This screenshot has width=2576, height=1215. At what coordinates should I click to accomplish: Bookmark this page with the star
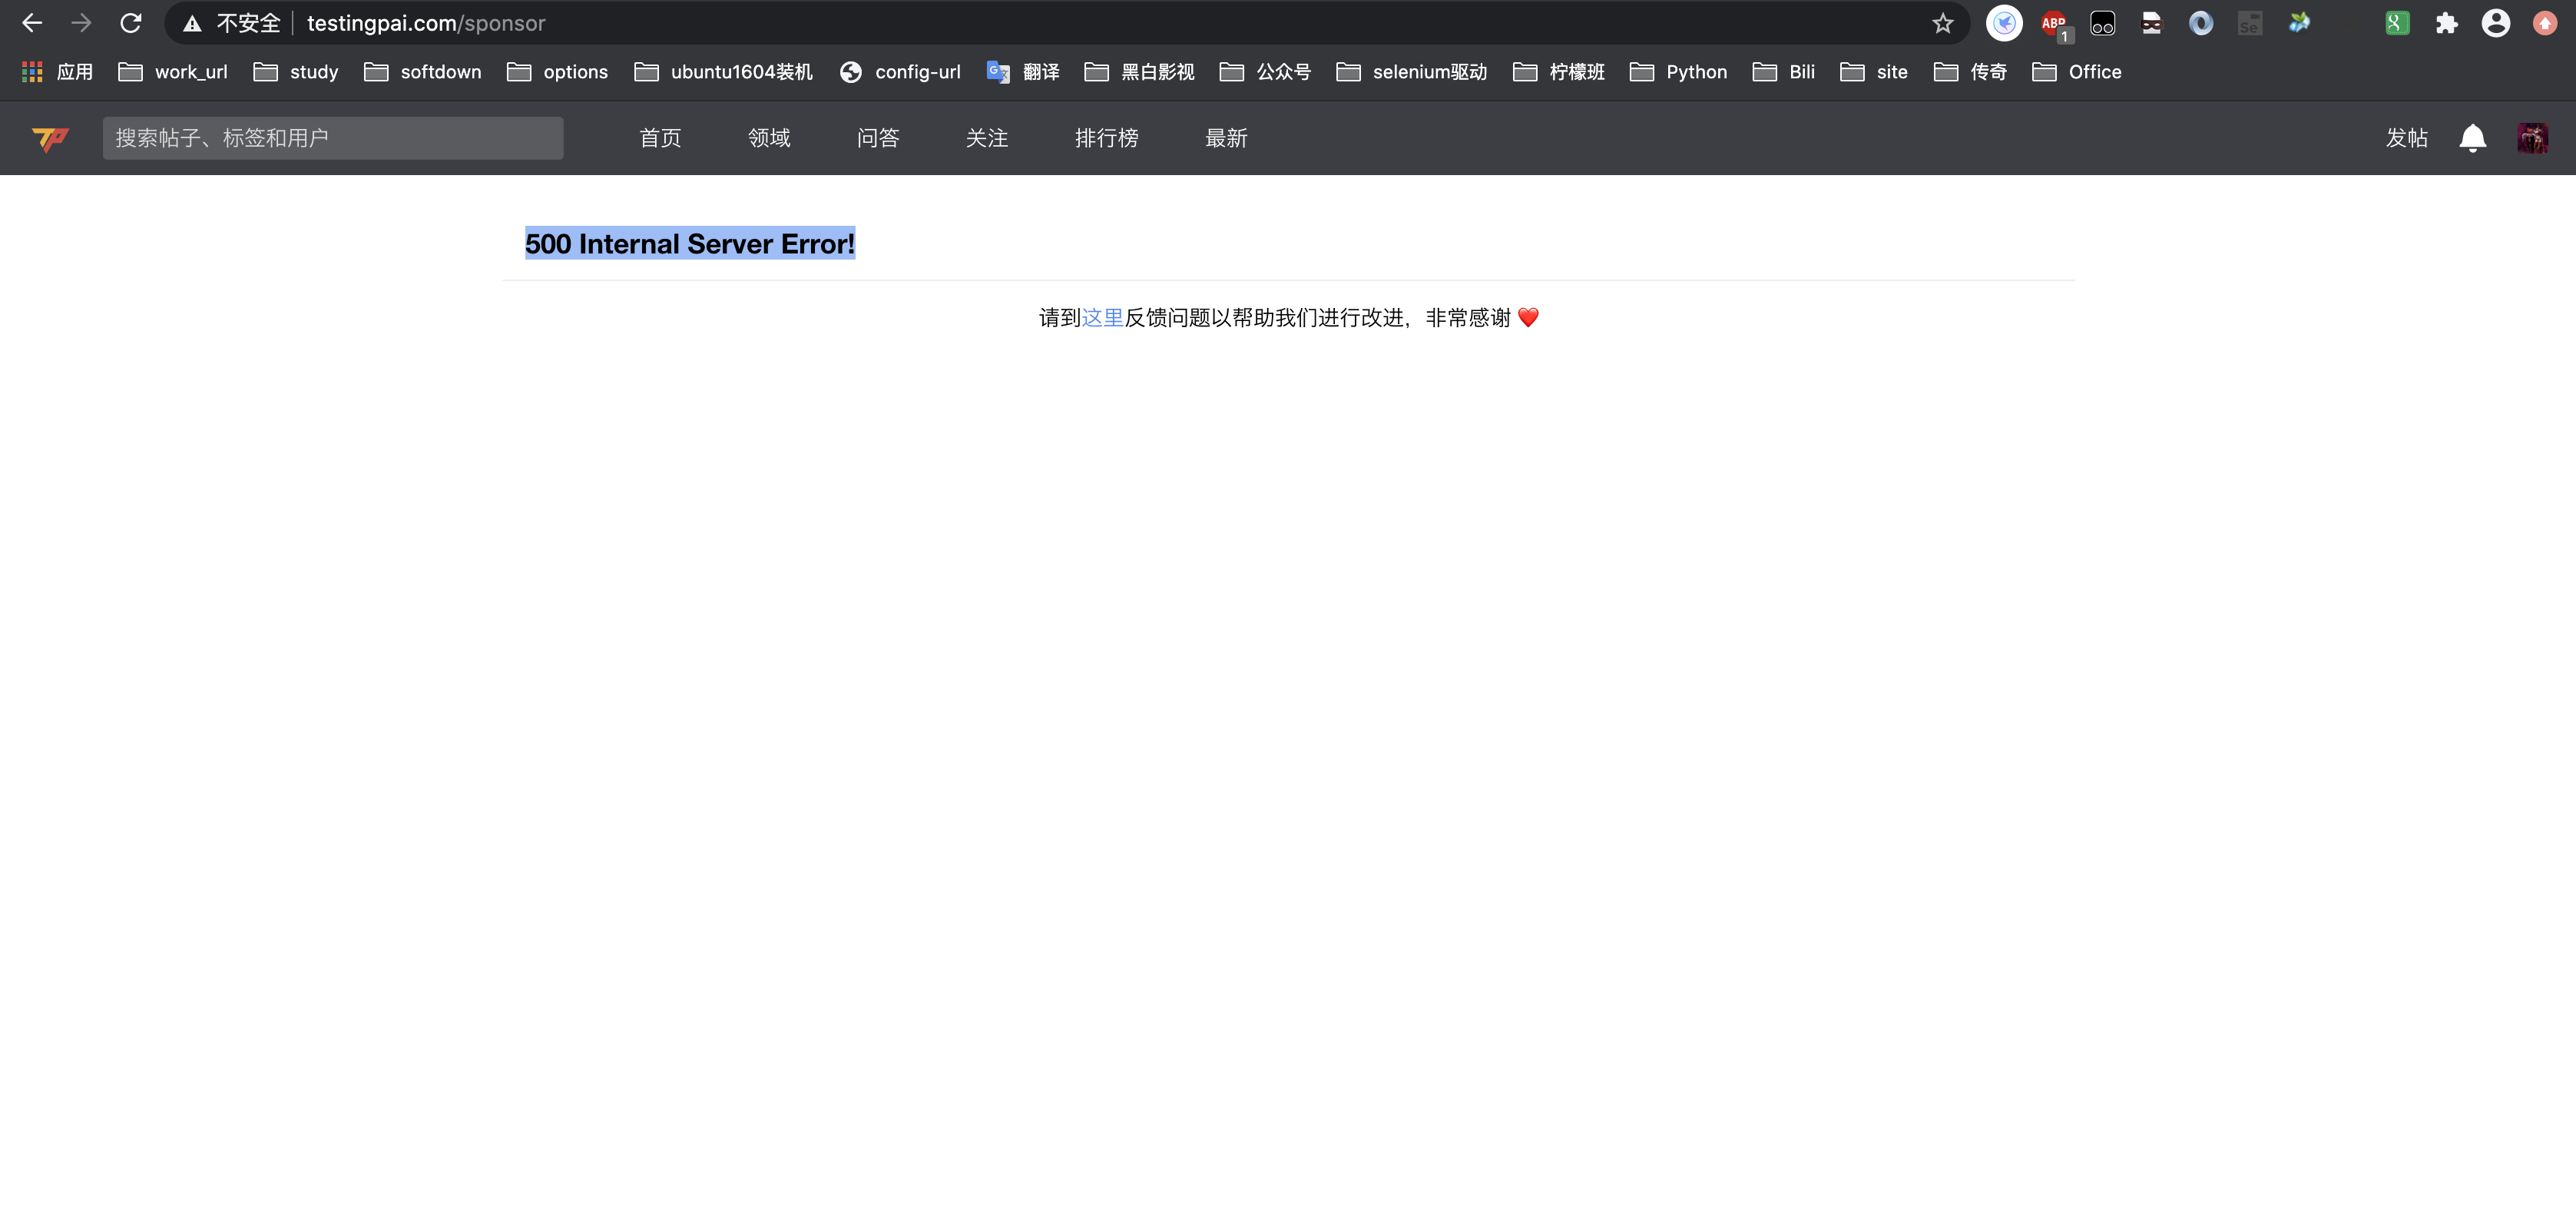tap(1942, 23)
